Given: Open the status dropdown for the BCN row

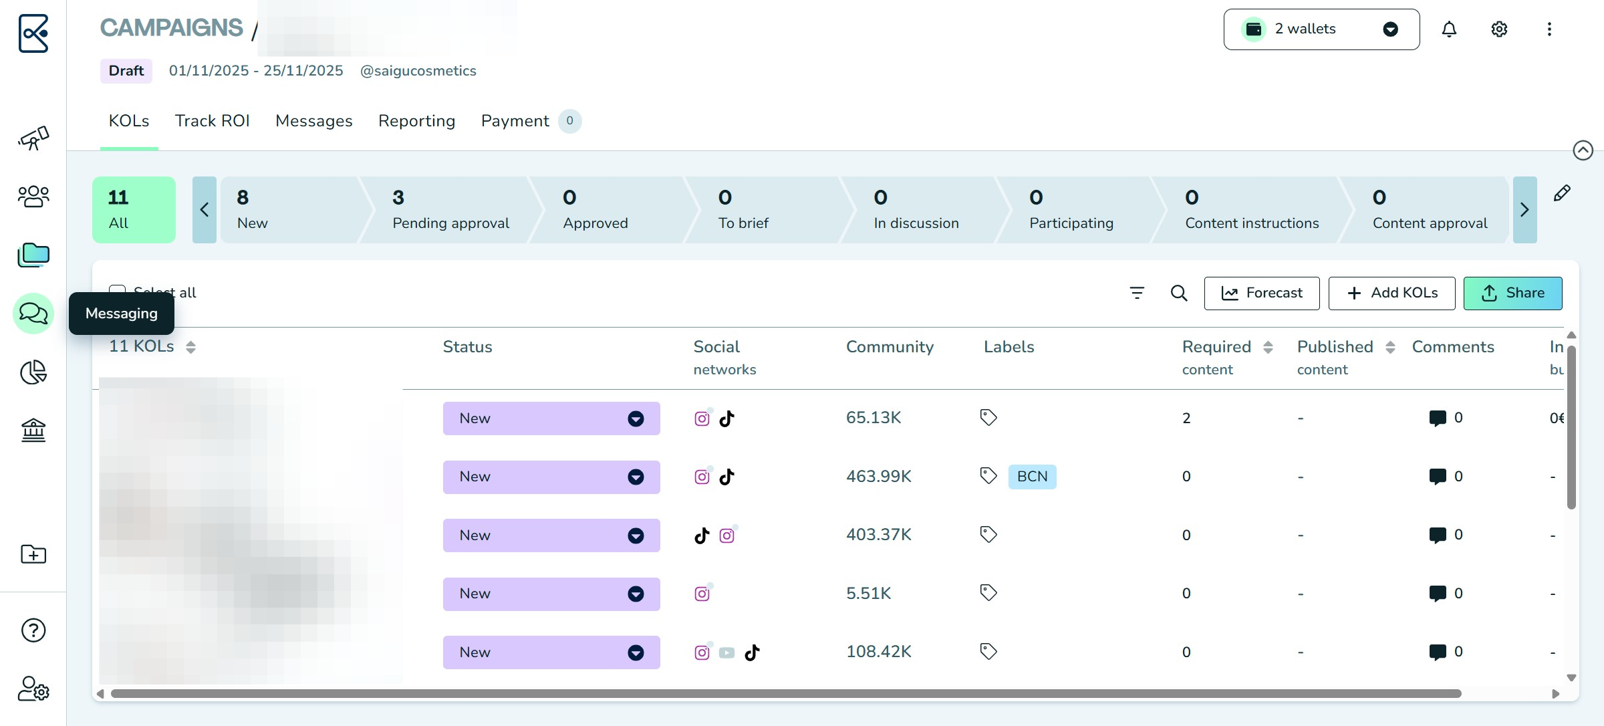Looking at the screenshot, I should (551, 477).
